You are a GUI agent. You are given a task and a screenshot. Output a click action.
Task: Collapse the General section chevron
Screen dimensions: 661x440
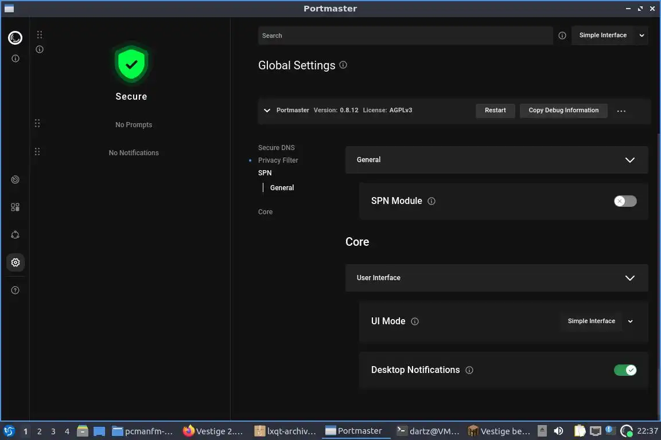click(x=630, y=160)
